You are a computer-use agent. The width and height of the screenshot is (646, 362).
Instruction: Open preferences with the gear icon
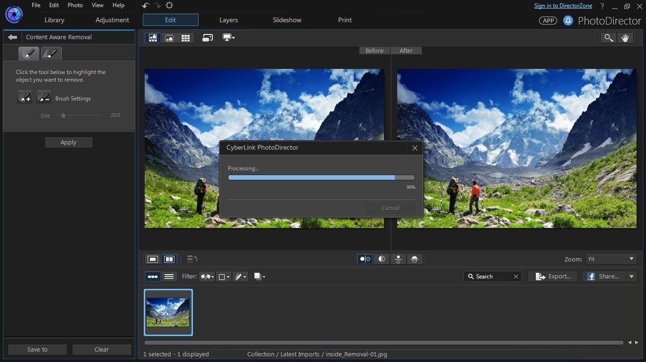pyautogui.click(x=169, y=6)
